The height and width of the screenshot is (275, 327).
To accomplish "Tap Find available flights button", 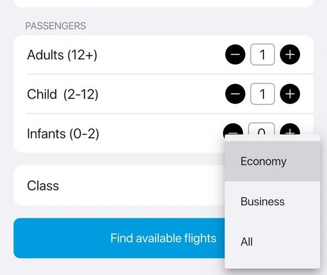I will tap(119, 238).
